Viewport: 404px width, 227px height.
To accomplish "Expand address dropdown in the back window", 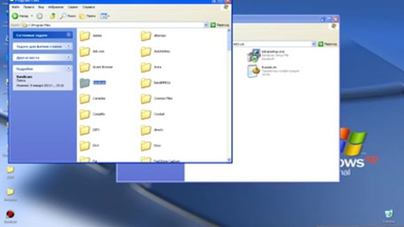I will pos(314,44).
